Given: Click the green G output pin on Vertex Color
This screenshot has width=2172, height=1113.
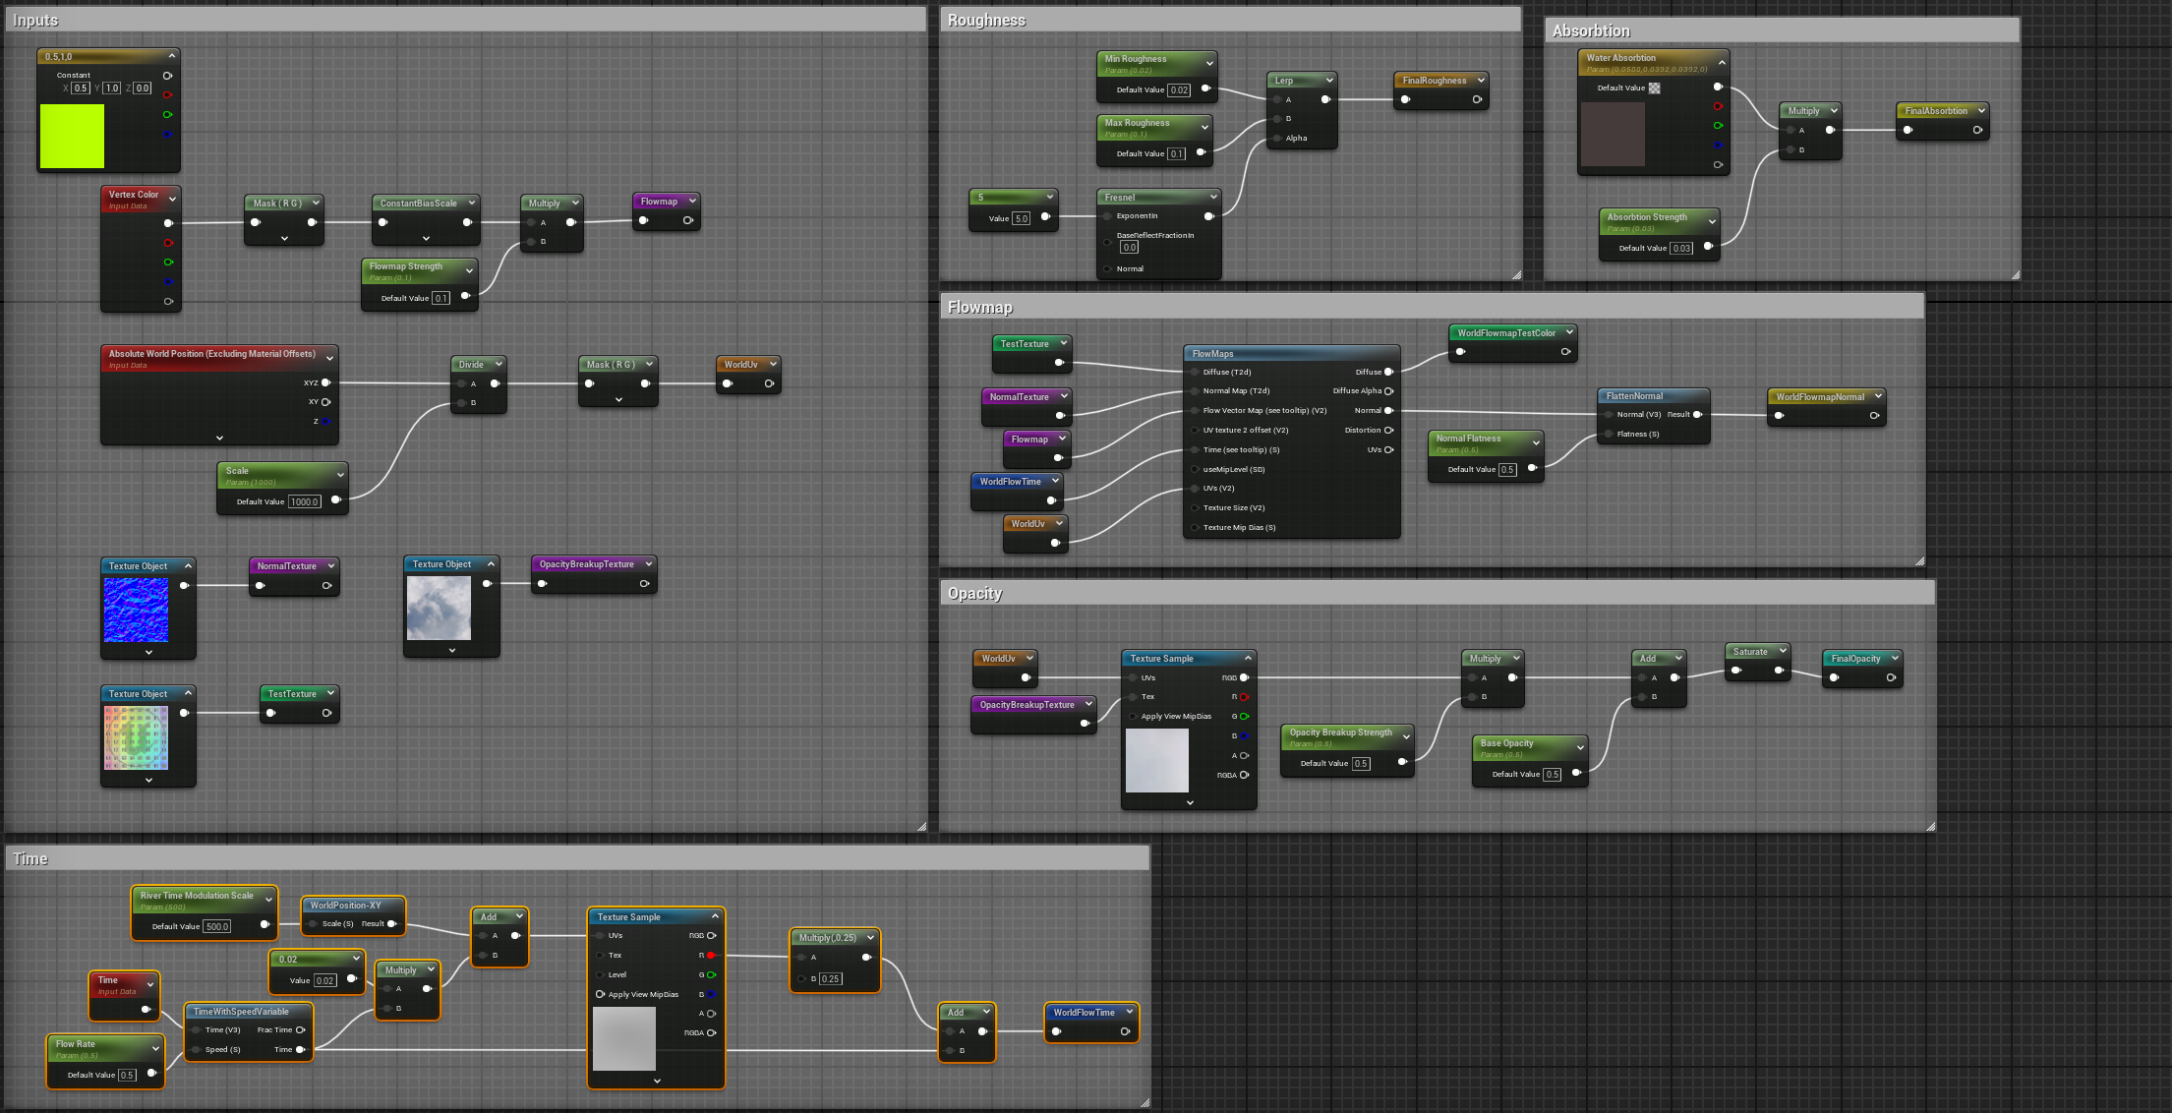Looking at the screenshot, I should [168, 263].
